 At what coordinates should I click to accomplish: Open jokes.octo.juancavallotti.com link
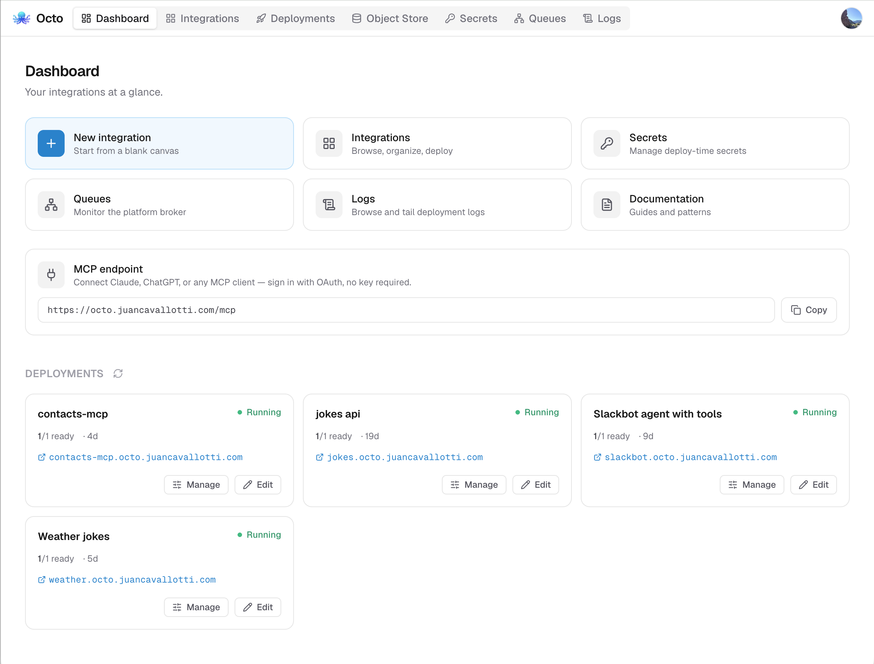click(405, 457)
